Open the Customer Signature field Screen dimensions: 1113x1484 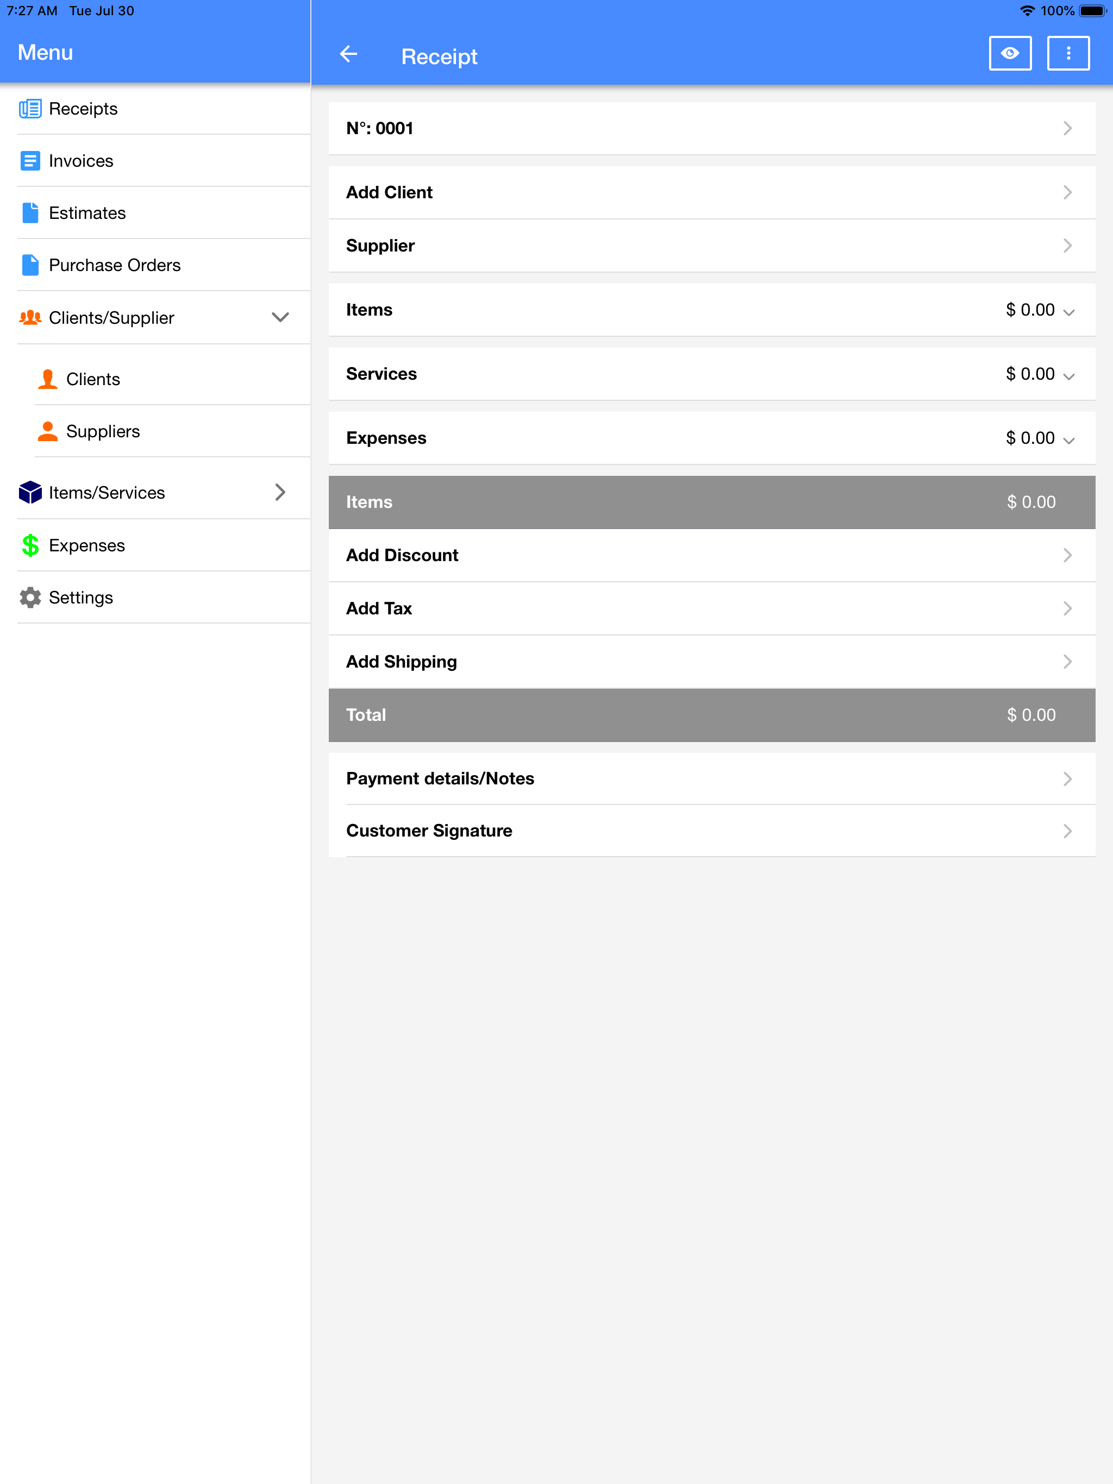711,831
